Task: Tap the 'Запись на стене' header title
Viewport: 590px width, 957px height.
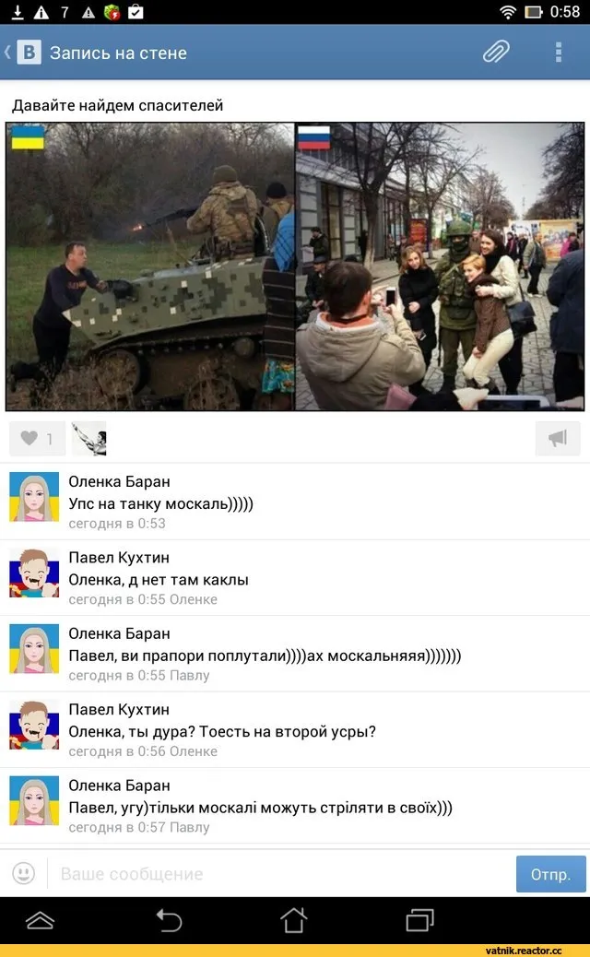Action: coord(118,53)
